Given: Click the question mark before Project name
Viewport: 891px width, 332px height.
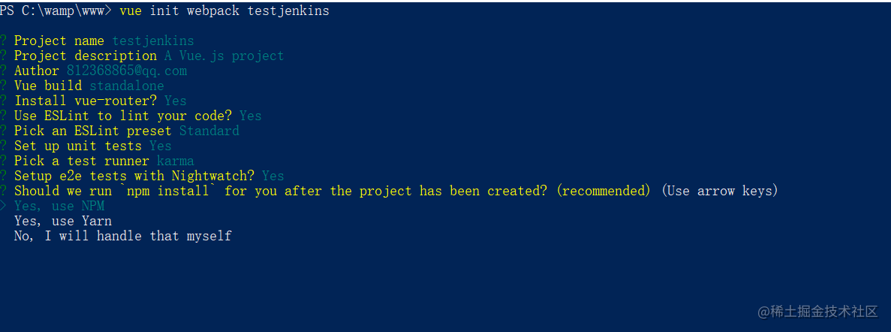Looking at the screenshot, I should point(4,41).
